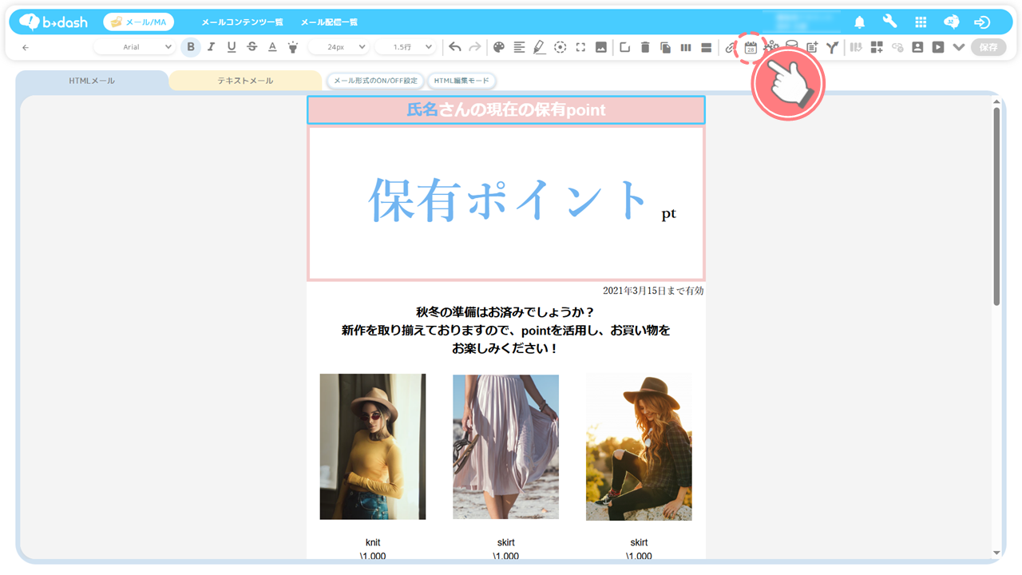The image size is (1022, 575).
Task: Open メールコンテンツ一覧 menu item
Action: (x=242, y=22)
